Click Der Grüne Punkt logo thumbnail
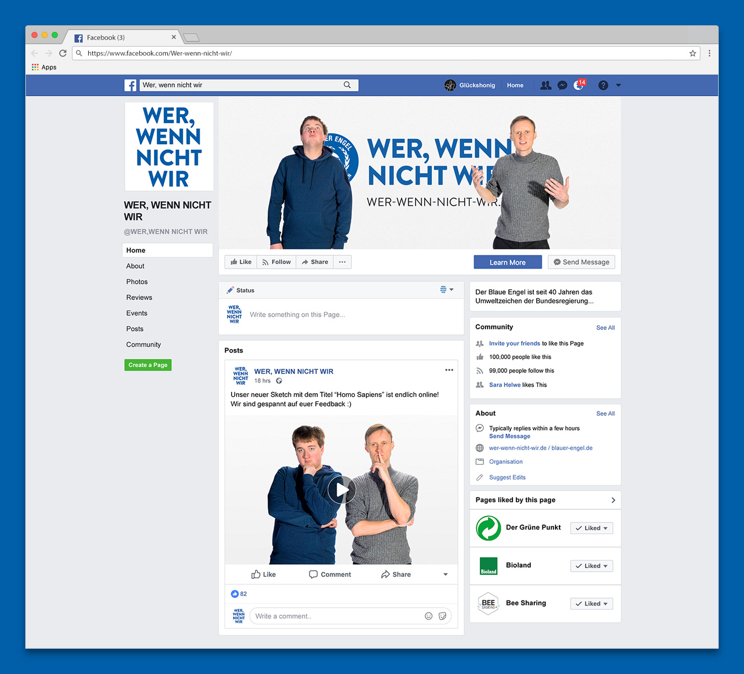This screenshot has height=674, width=744. click(489, 528)
